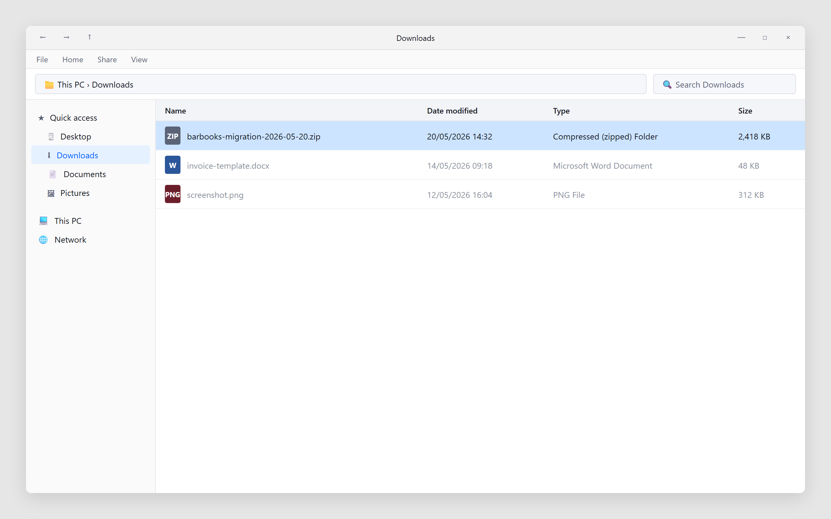Image resolution: width=831 pixels, height=519 pixels.
Task: Click the 312 KB size cell
Action: [x=751, y=195]
